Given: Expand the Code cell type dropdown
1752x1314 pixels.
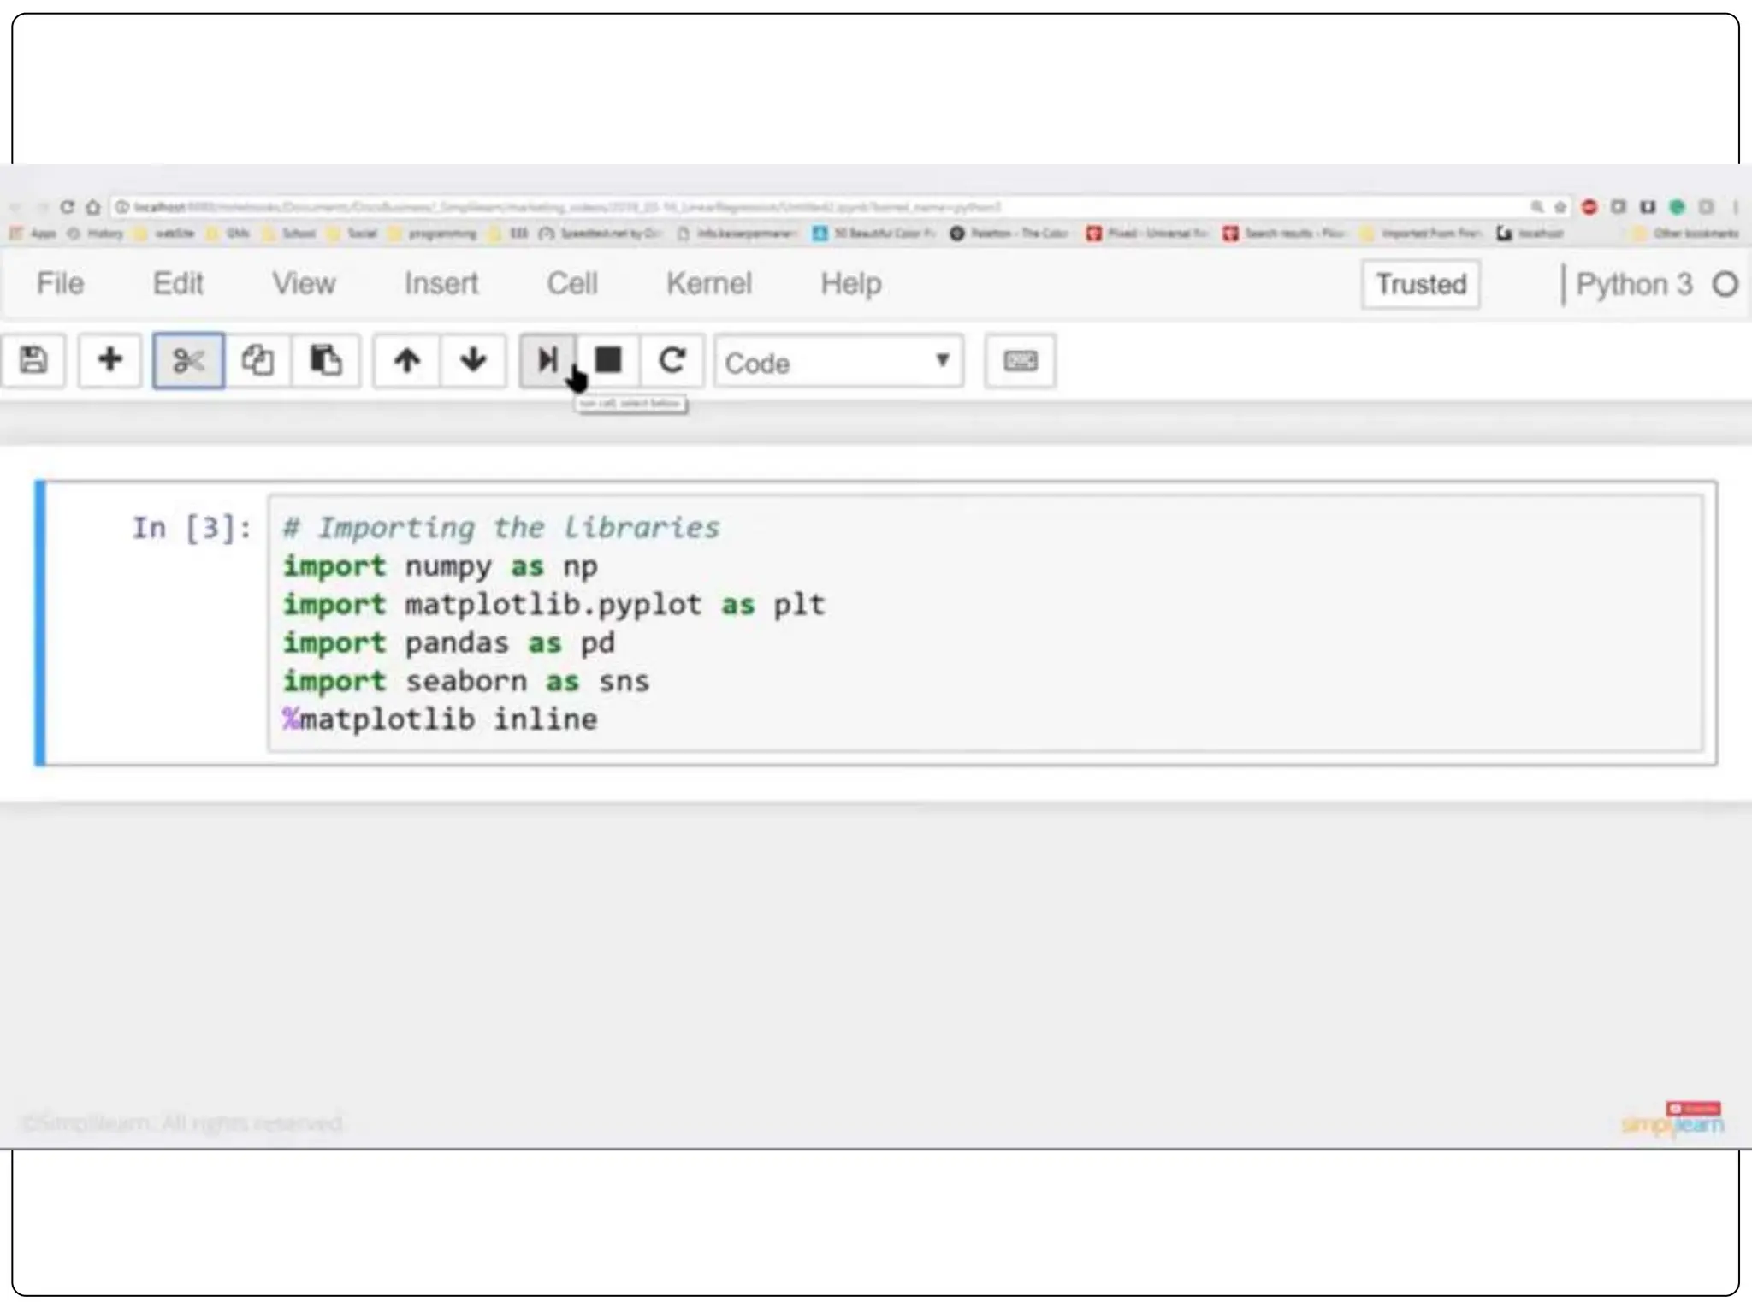Looking at the screenshot, I should point(838,362).
